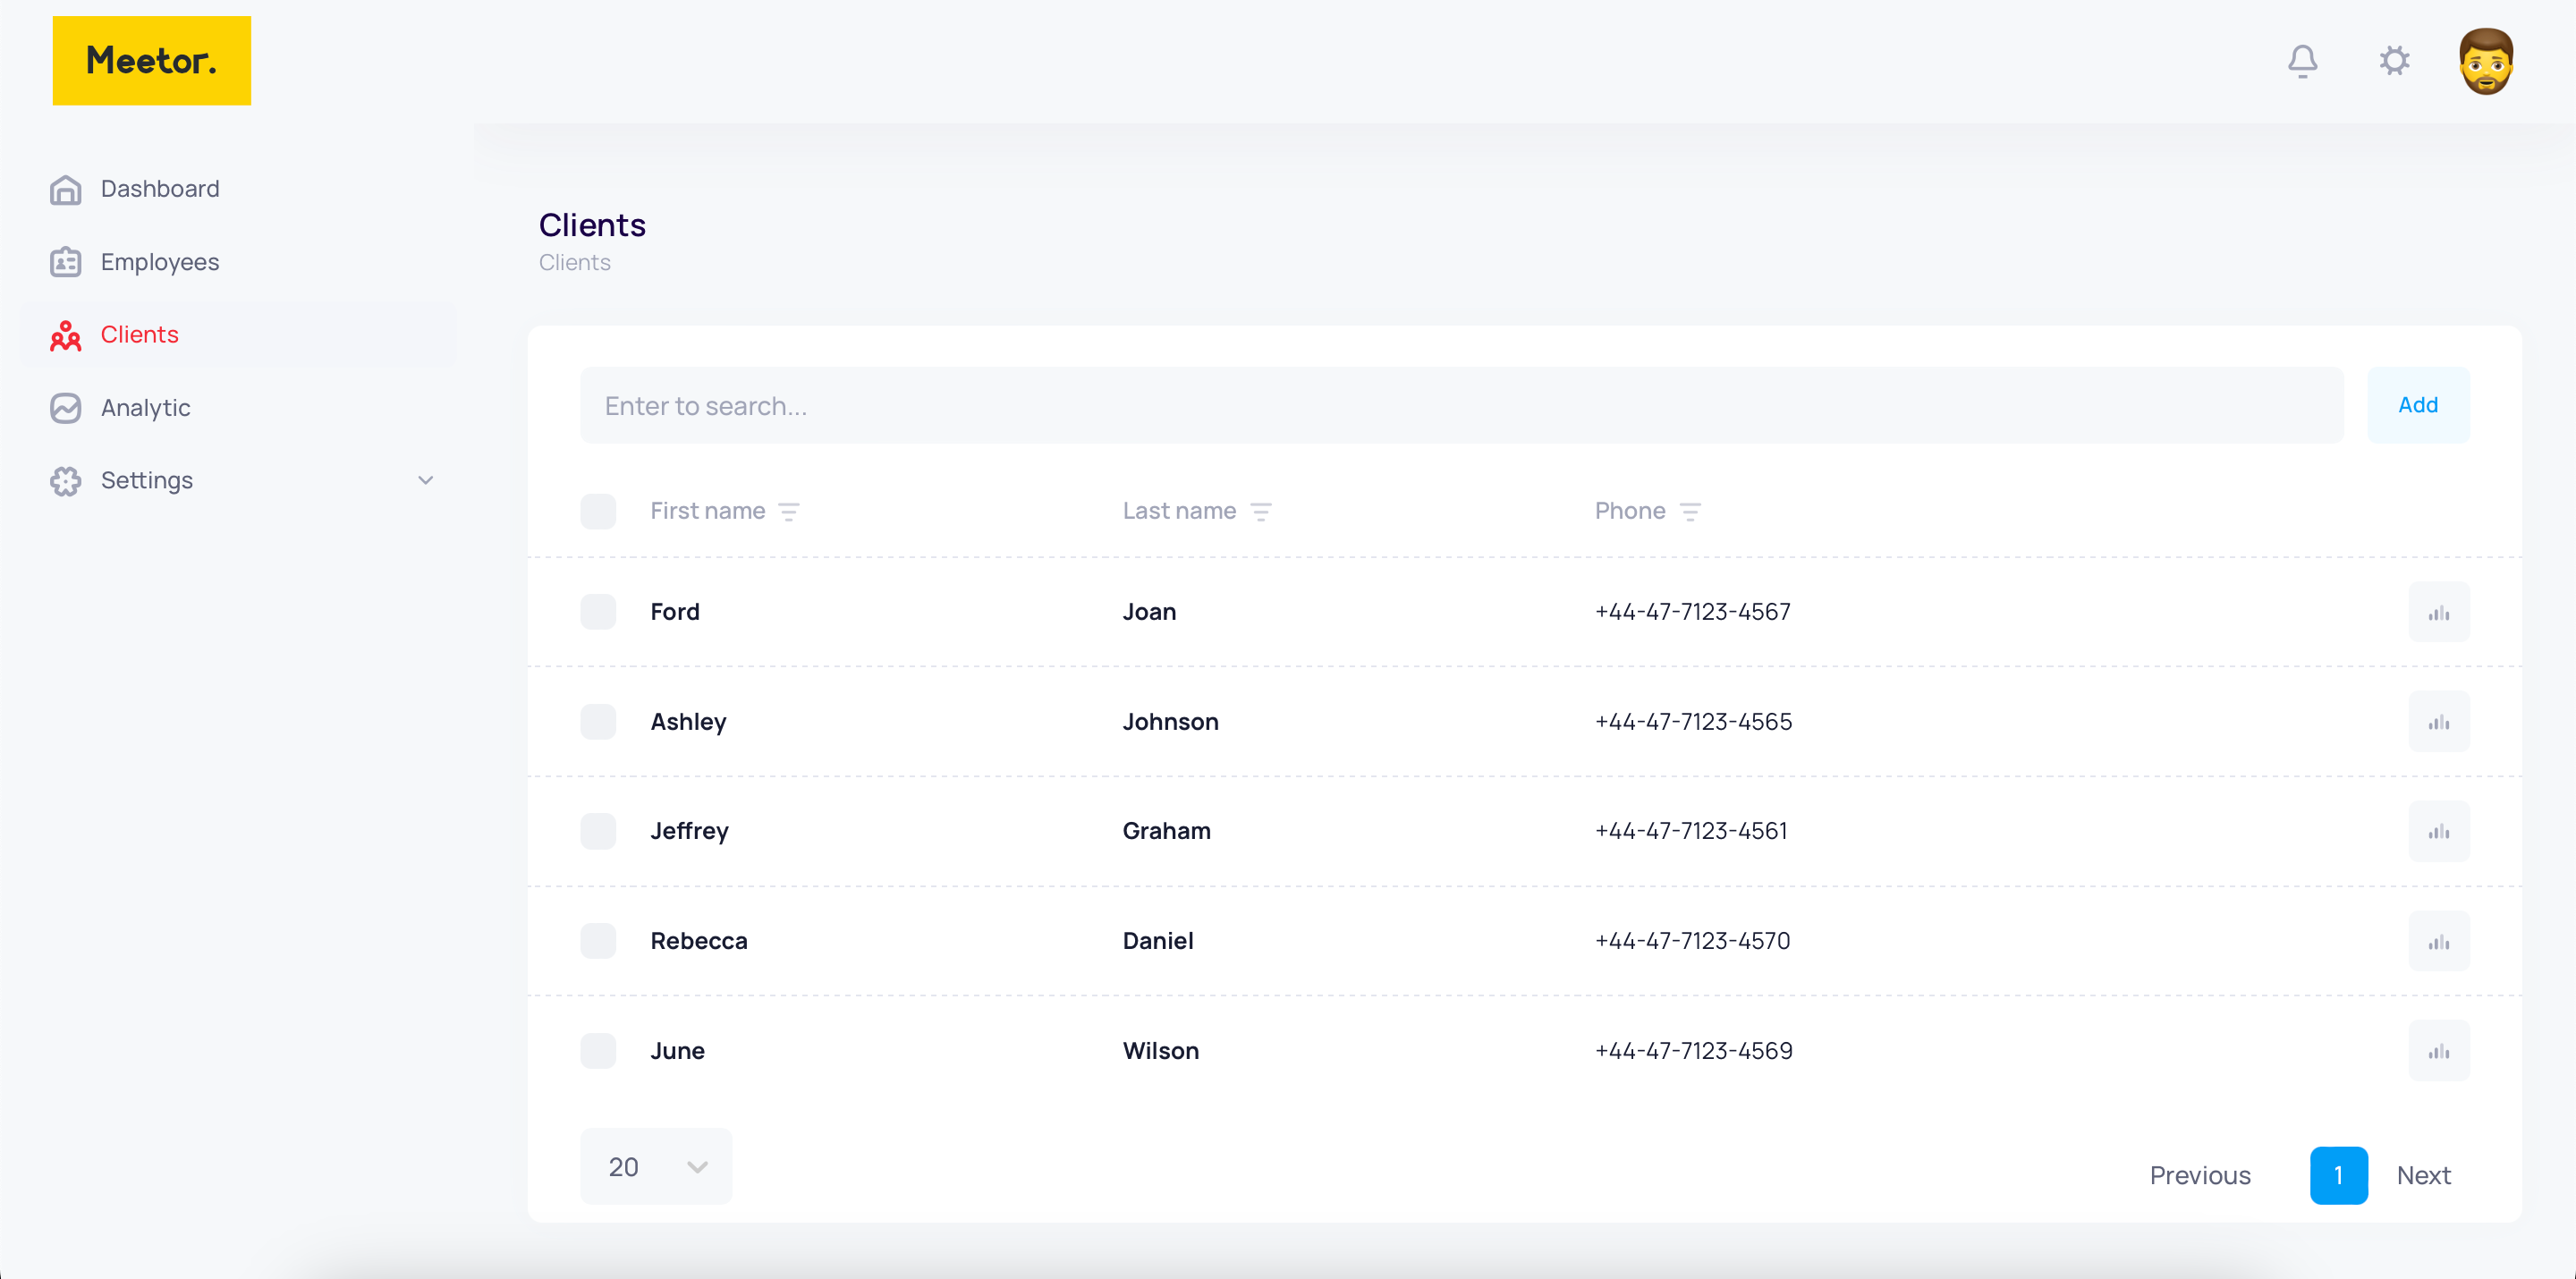Open the stats chart icon for Ford Joan
The width and height of the screenshot is (2576, 1279).
2438,612
